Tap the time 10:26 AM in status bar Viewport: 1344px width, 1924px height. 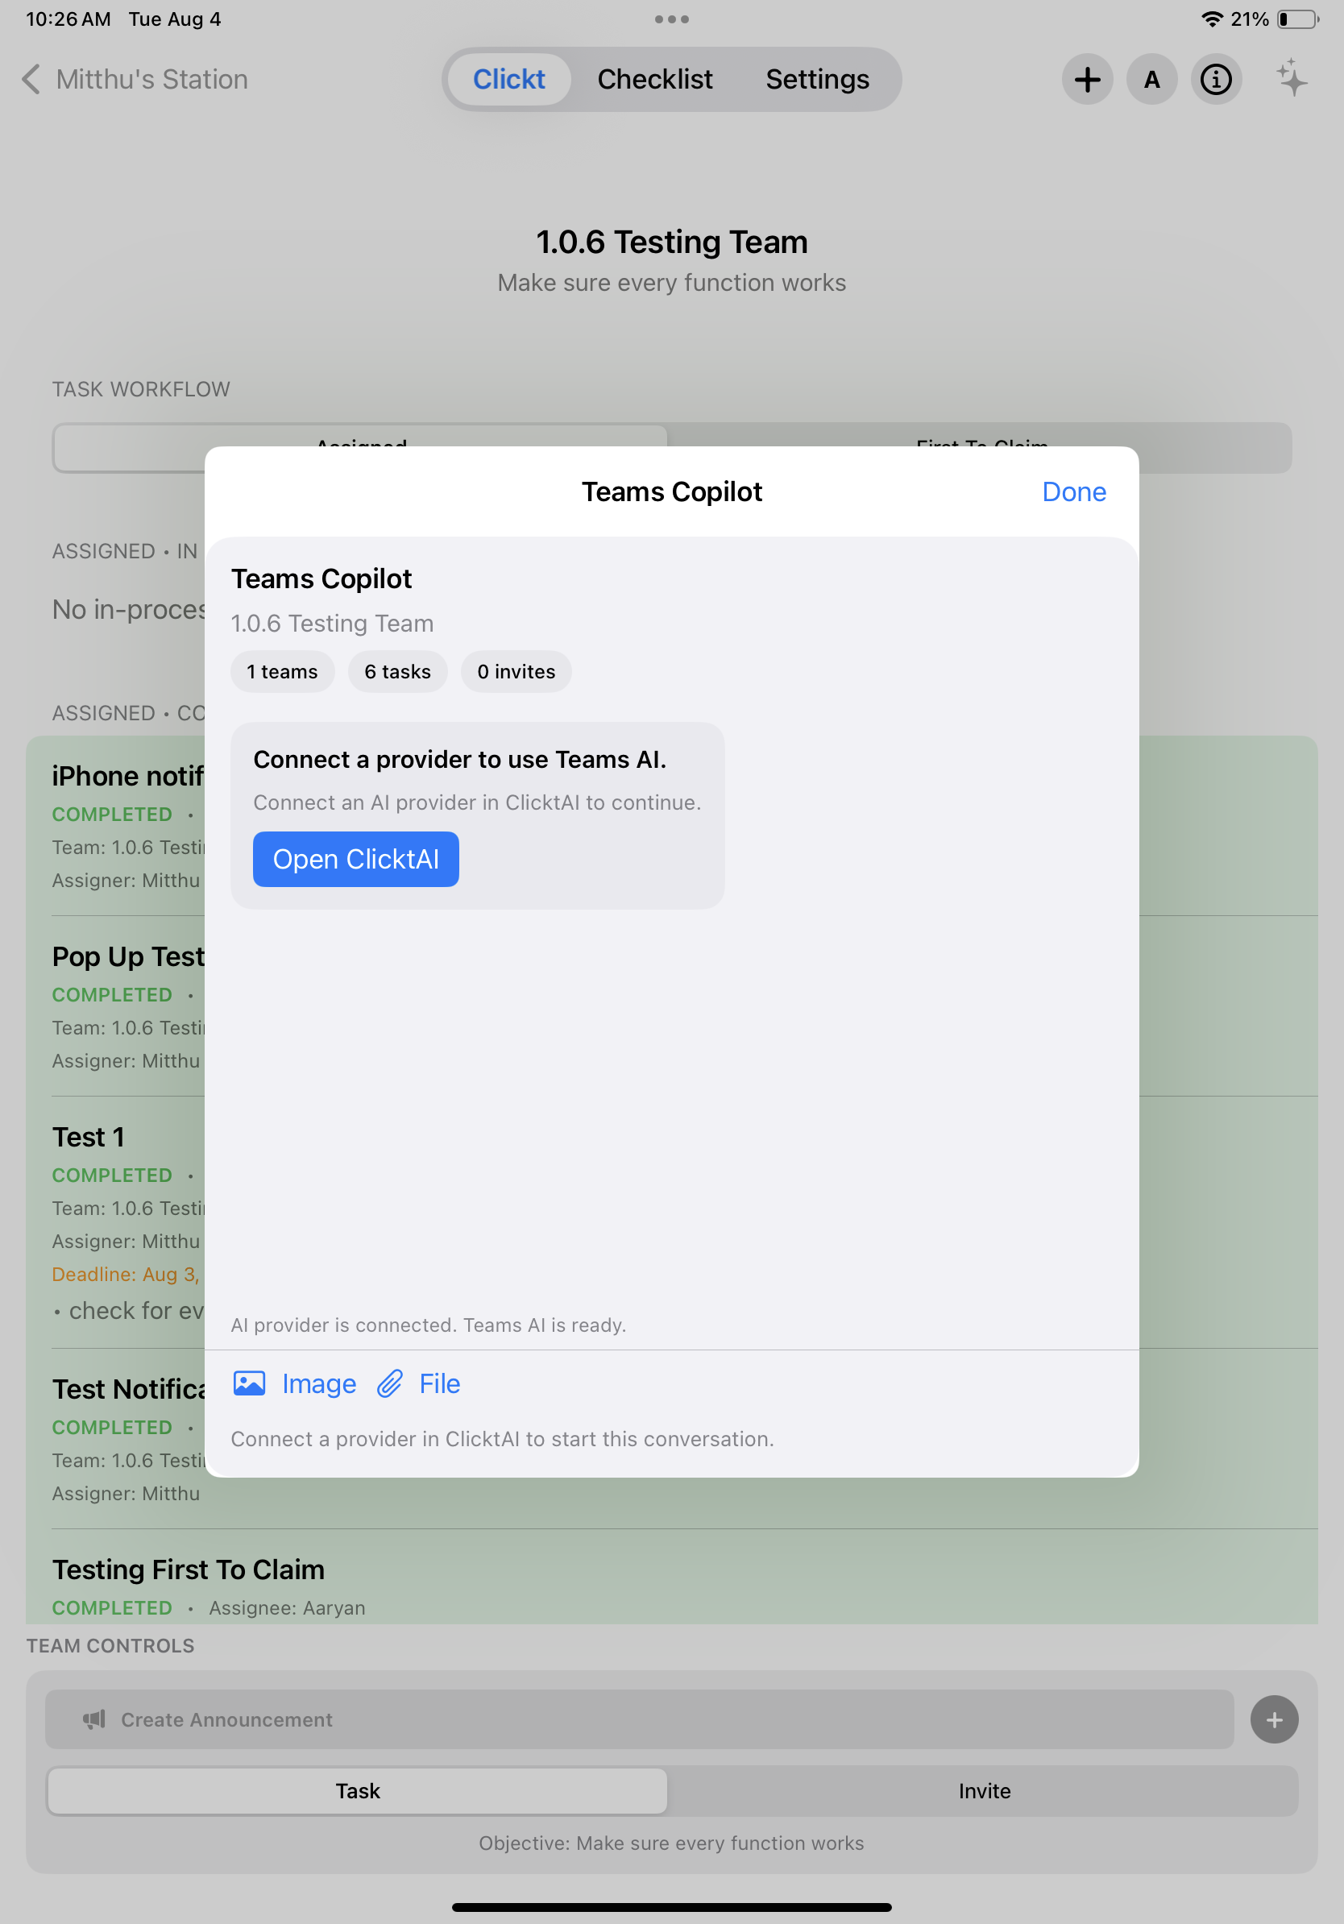(x=68, y=19)
